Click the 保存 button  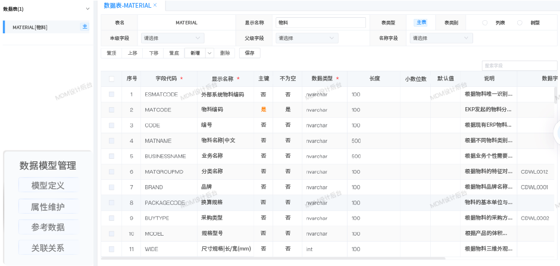pos(249,53)
